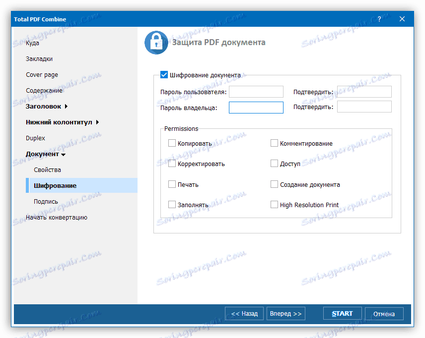Screen dimensions: 425x338
Task: Check the Комментирование permission
Action: pos(274,143)
